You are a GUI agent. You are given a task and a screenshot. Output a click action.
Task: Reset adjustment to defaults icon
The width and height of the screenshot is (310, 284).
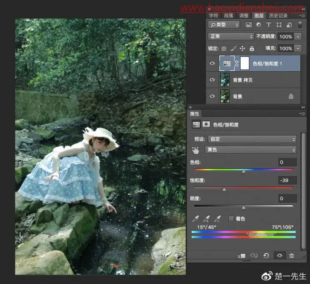coord(266,255)
